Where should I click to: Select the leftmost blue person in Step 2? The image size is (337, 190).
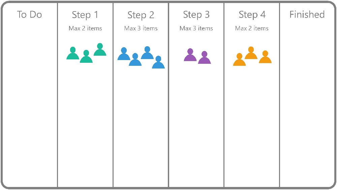click(124, 54)
